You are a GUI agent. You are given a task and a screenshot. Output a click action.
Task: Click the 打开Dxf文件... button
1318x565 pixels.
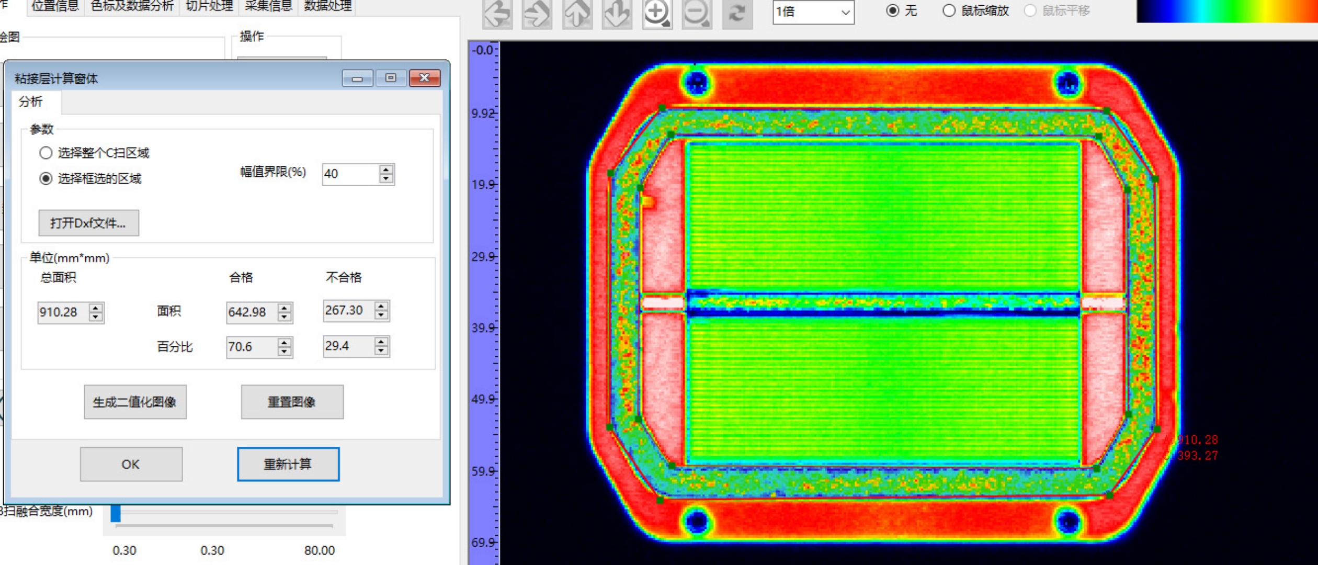click(x=88, y=223)
